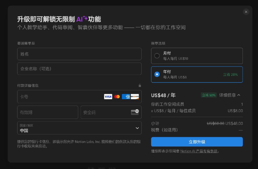Click the CVC card hint icon
Screen dimensions: 258x169
[x=135, y=112]
